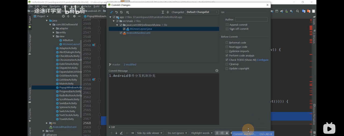Click into the Commit Message text area
Screen dimensions: 344x136
pos(164,99)
